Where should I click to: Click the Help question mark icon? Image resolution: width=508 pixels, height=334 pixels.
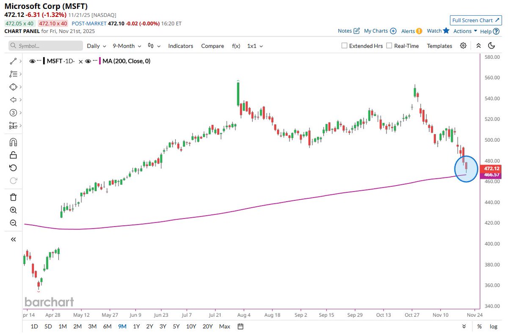[x=496, y=31]
